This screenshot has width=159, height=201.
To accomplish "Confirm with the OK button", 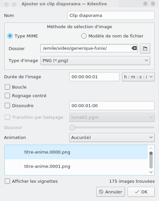I will point(141,192).
